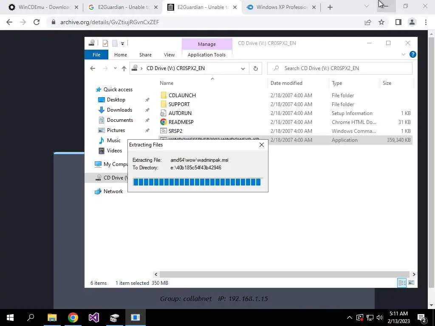This screenshot has height=326, width=435.
Task: Close the Windows XP Professional tab
Action: 314,7
